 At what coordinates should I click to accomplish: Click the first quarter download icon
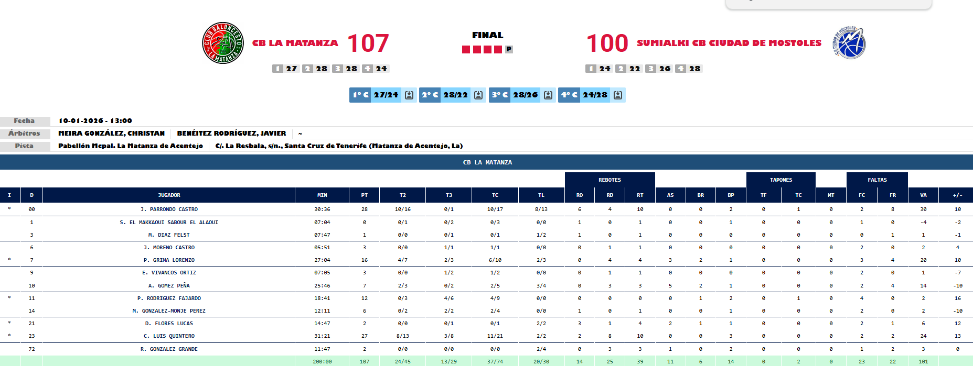(409, 95)
